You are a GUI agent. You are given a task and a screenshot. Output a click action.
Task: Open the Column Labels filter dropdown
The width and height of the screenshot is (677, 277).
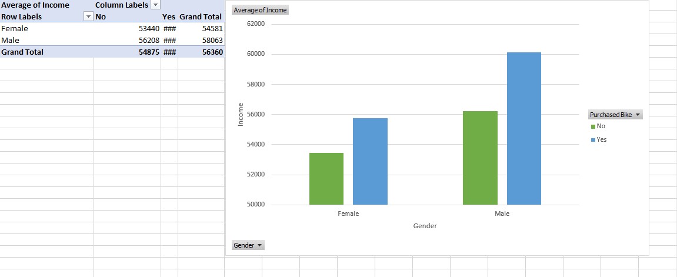(x=155, y=5)
